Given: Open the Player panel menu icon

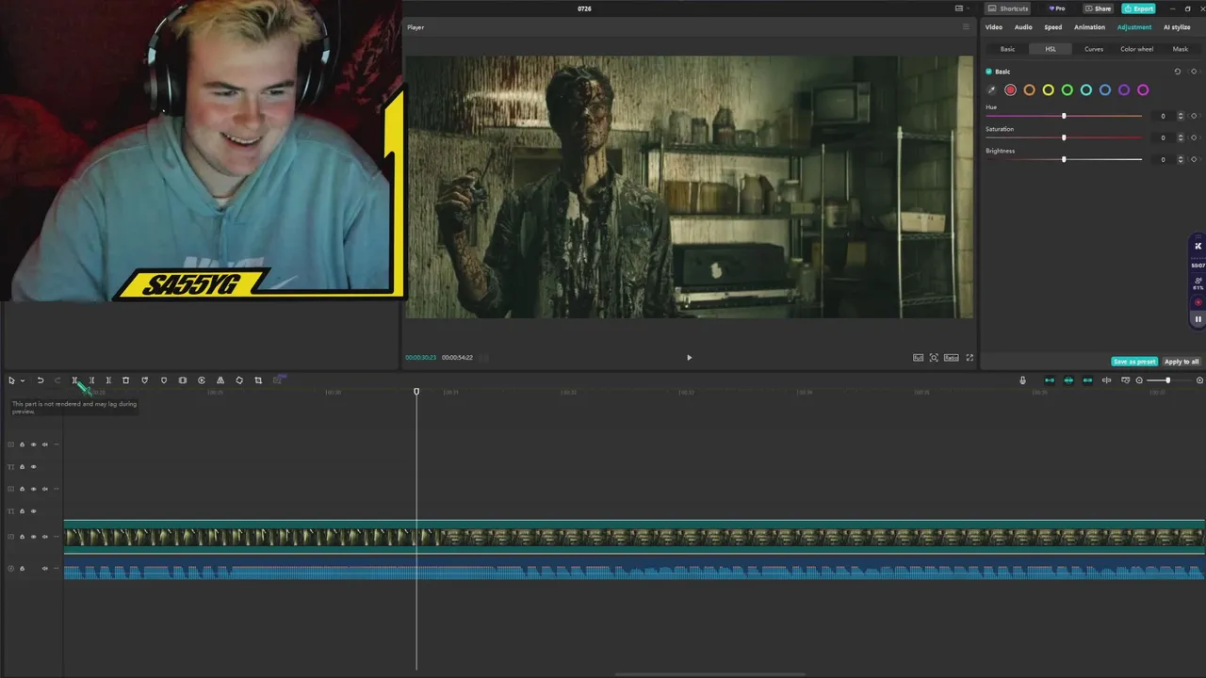Looking at the screenshot, I should [965, 27].
